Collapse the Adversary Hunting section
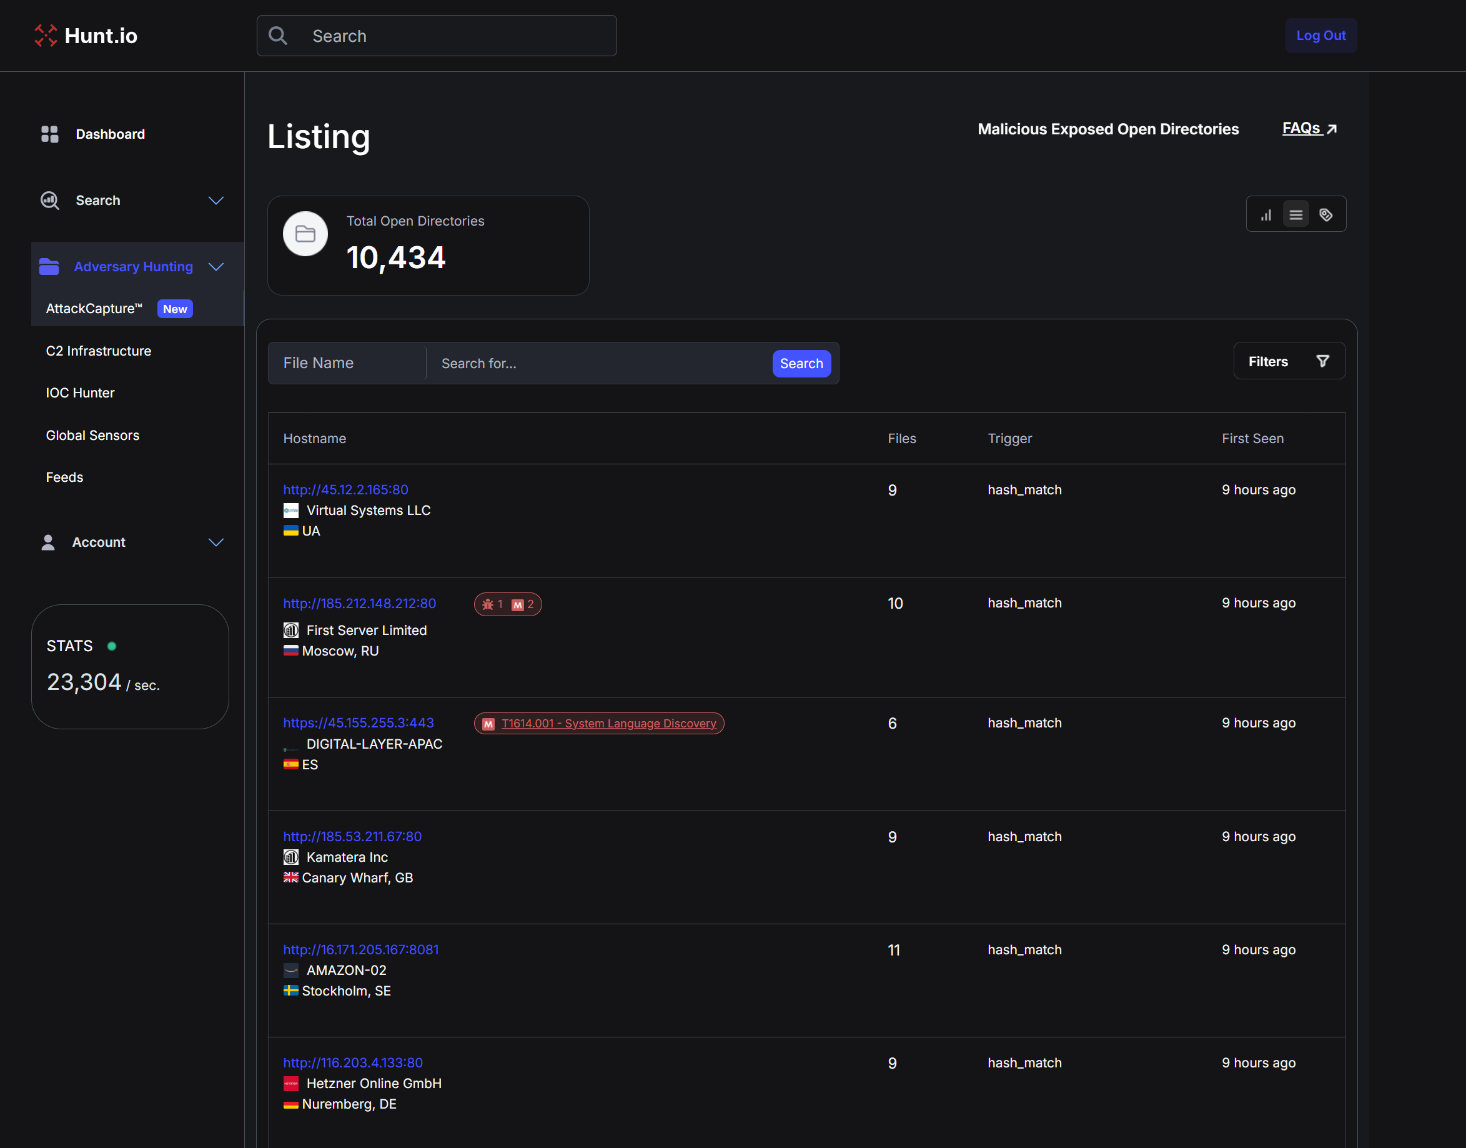The image size is (1466, 1148). tap(215, 267)
